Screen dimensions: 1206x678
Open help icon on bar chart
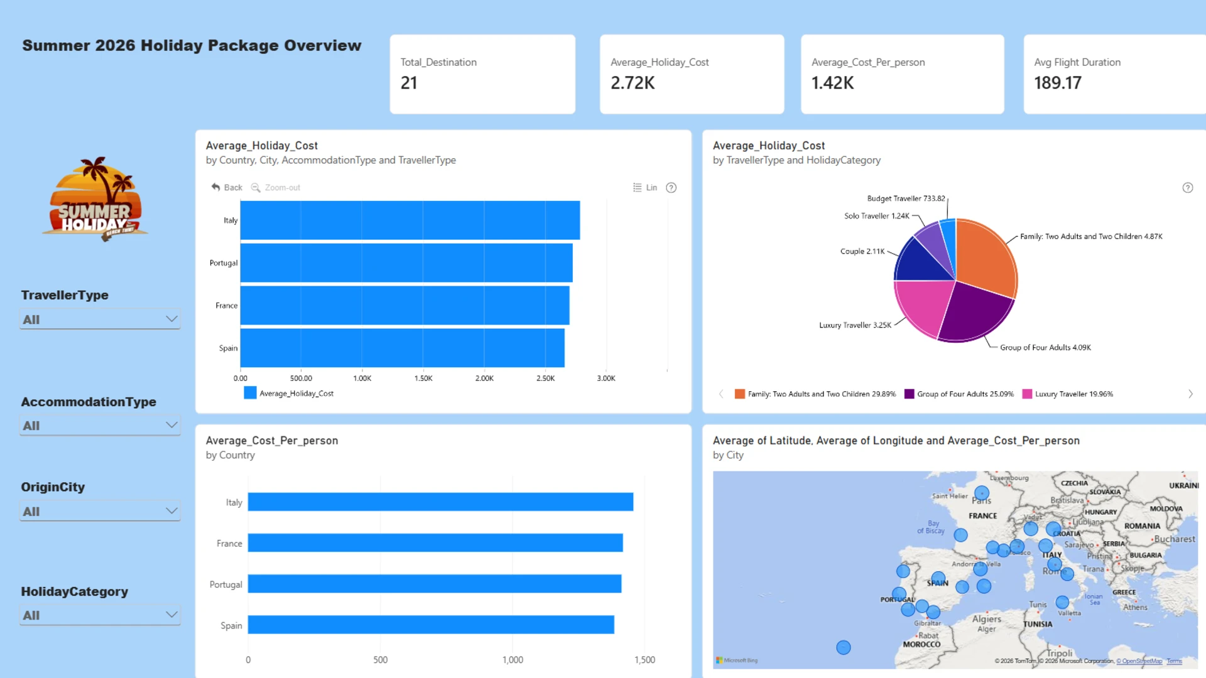point(671,187)
